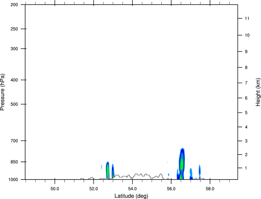
Task: Click the 'Pressure (hPa)' axis title
Action: (2, 92)
